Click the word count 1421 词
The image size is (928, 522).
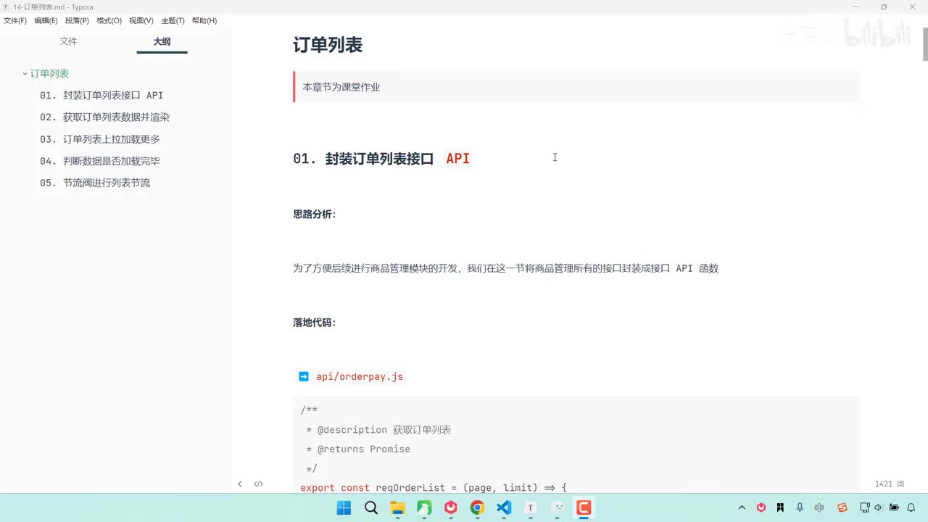[x=890, y=484]
